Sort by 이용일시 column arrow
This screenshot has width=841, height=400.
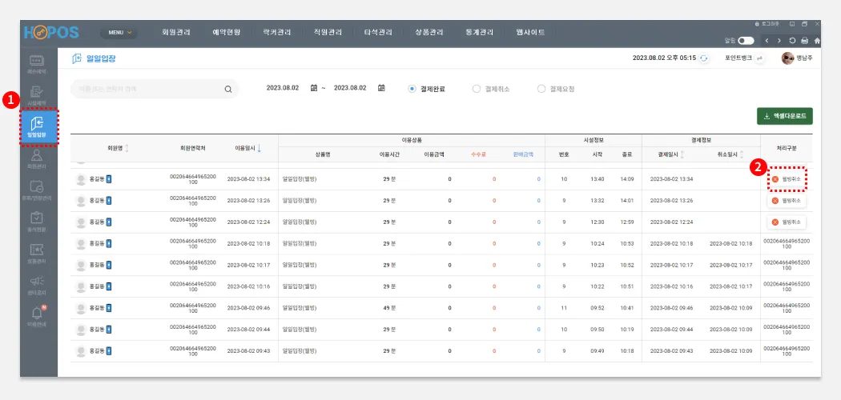click(259, 148)
